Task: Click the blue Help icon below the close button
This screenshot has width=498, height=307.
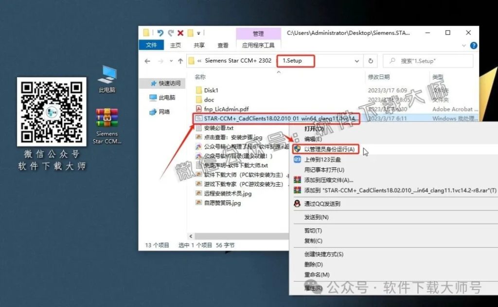Action: point(473,45)
